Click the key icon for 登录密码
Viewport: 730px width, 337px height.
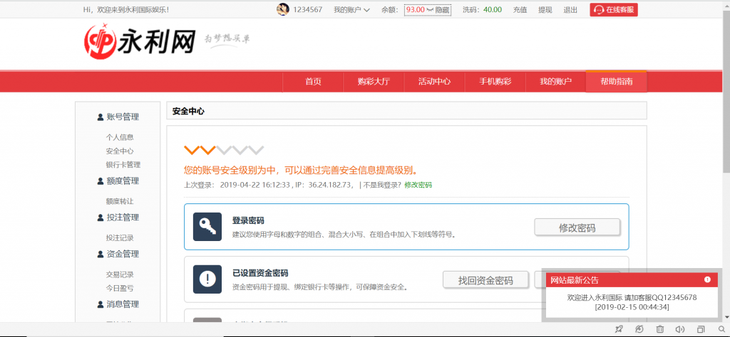pyautogui.click(x=207, y=227)
